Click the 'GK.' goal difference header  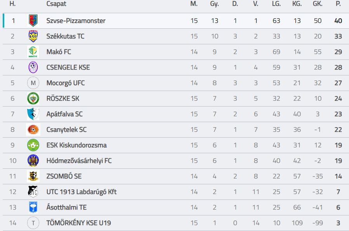(318, 4)
